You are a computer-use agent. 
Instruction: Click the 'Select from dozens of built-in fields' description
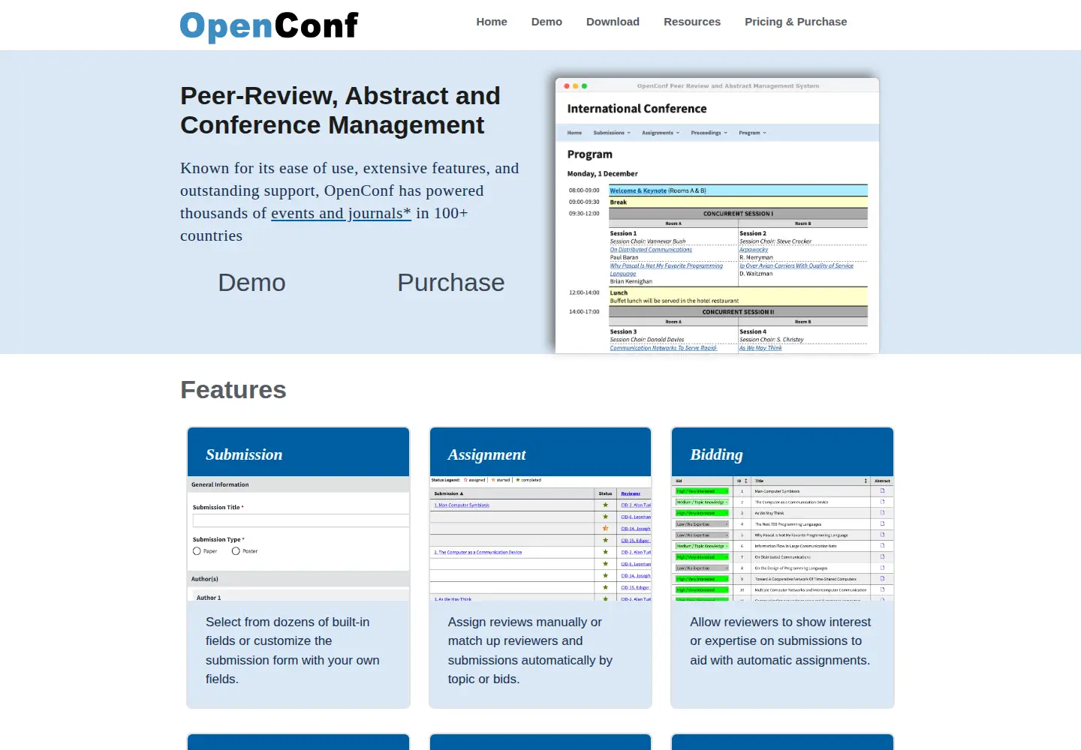tap(293, 650)
